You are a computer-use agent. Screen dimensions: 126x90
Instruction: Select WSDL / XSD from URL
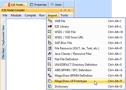pyautogui.click(x=86, y=37)
